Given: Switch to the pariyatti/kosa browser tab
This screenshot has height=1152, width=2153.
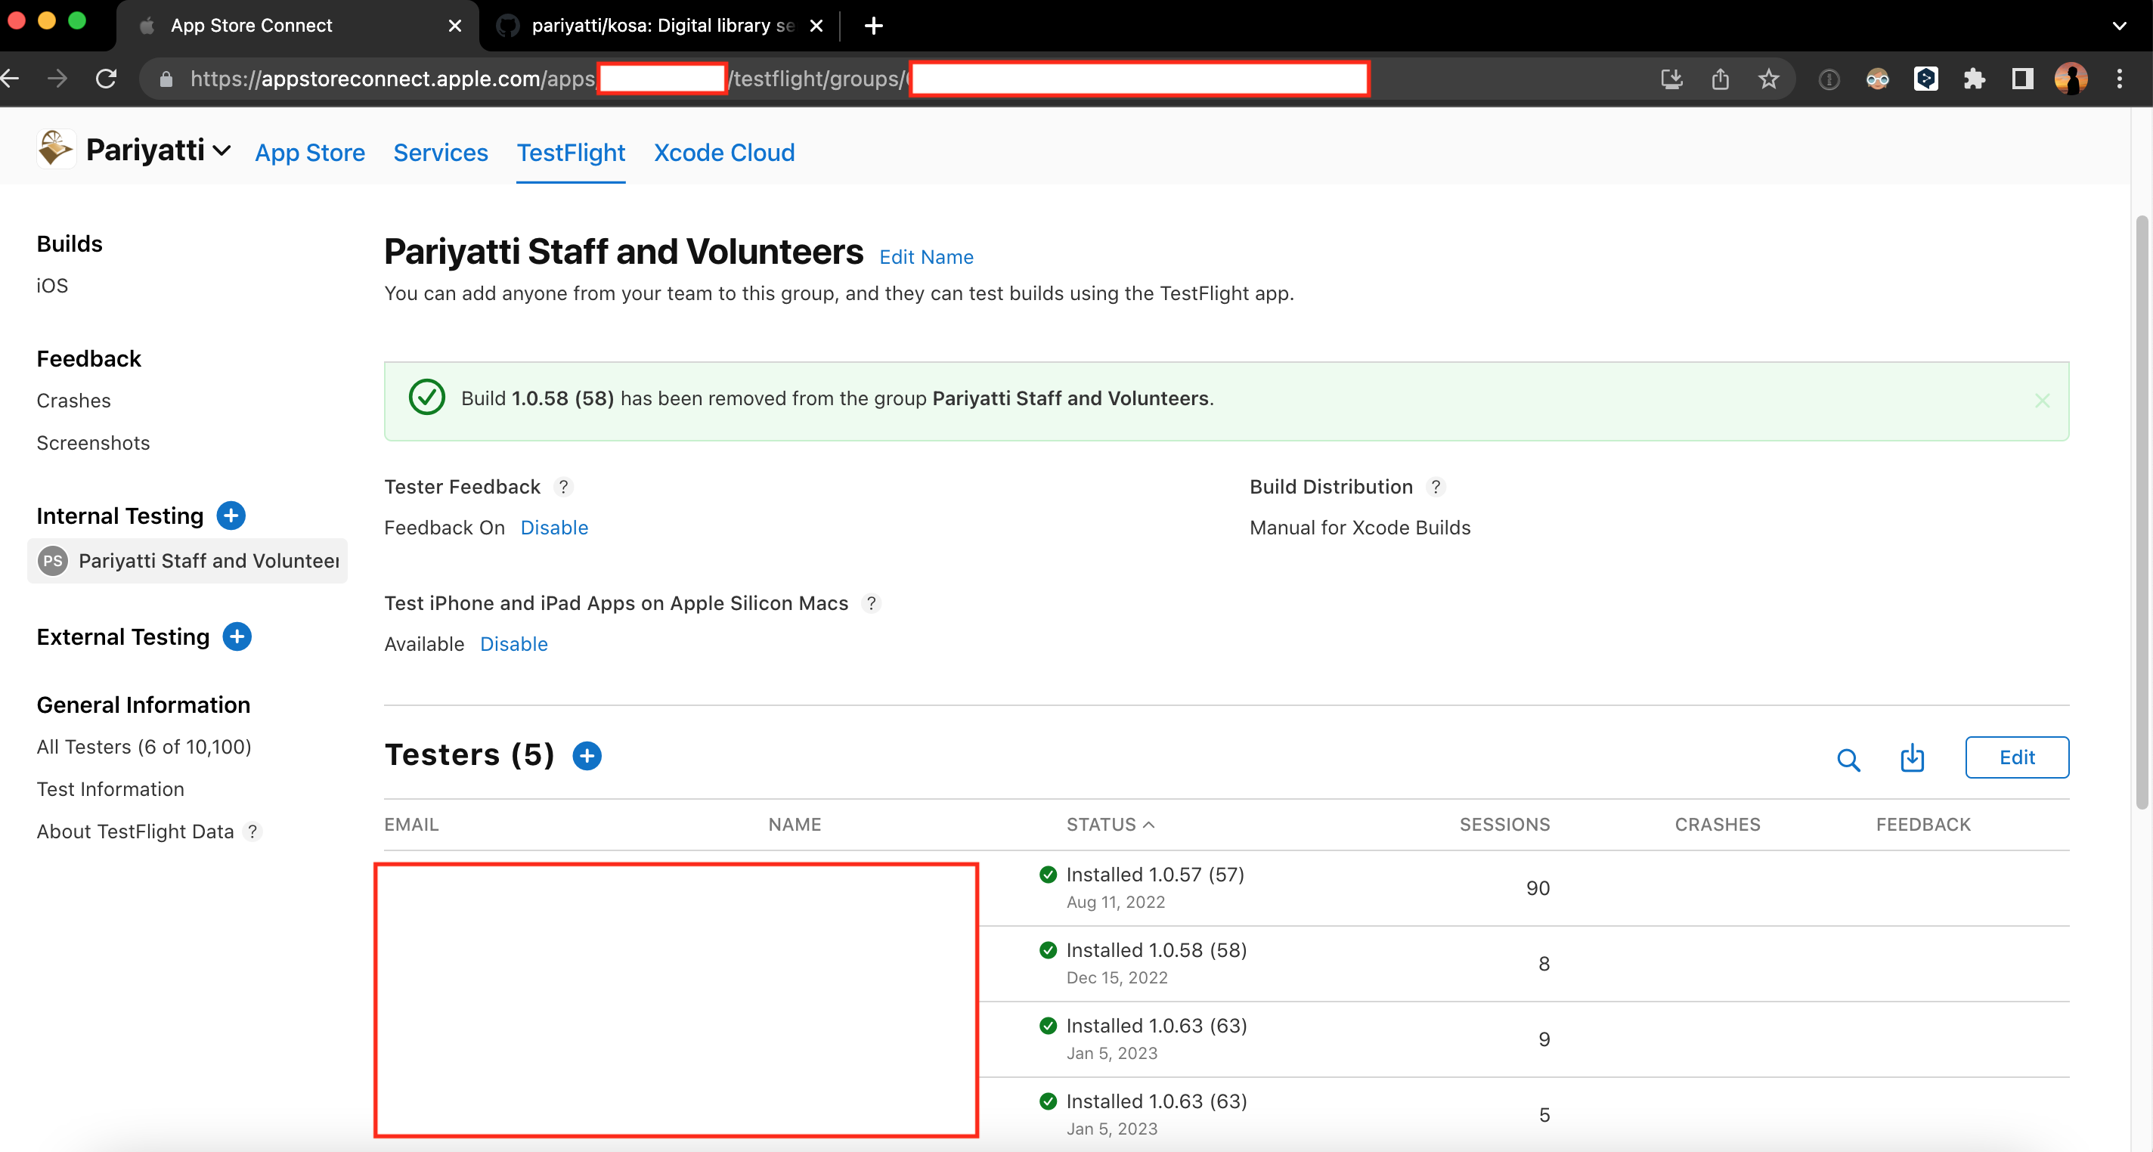Looking at the screenshot, I should click(660, 26).
